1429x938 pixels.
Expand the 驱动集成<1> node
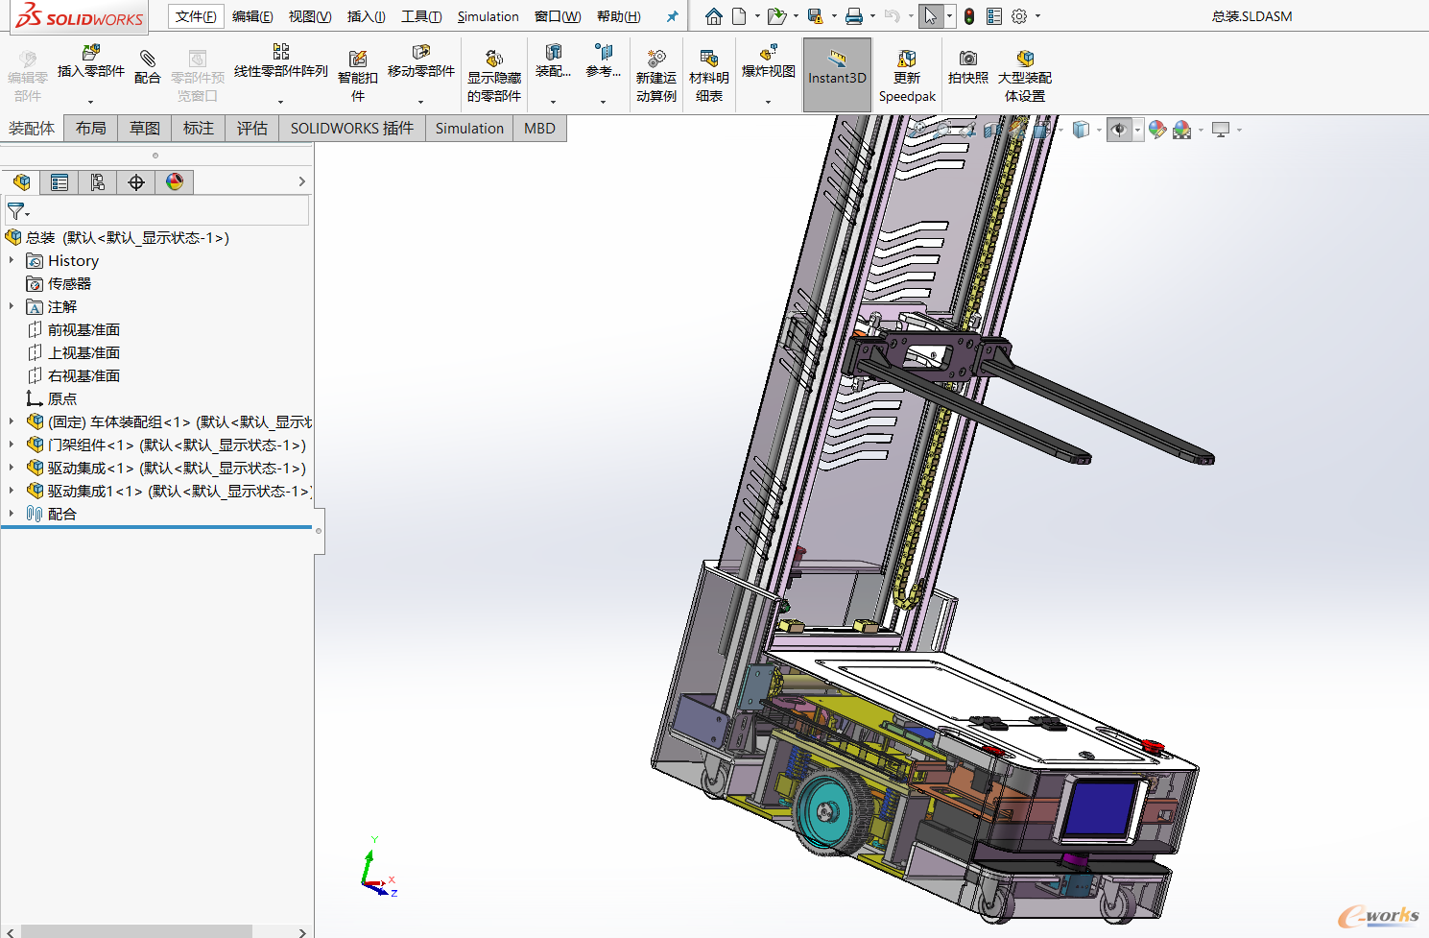click(x=12, y=468)
